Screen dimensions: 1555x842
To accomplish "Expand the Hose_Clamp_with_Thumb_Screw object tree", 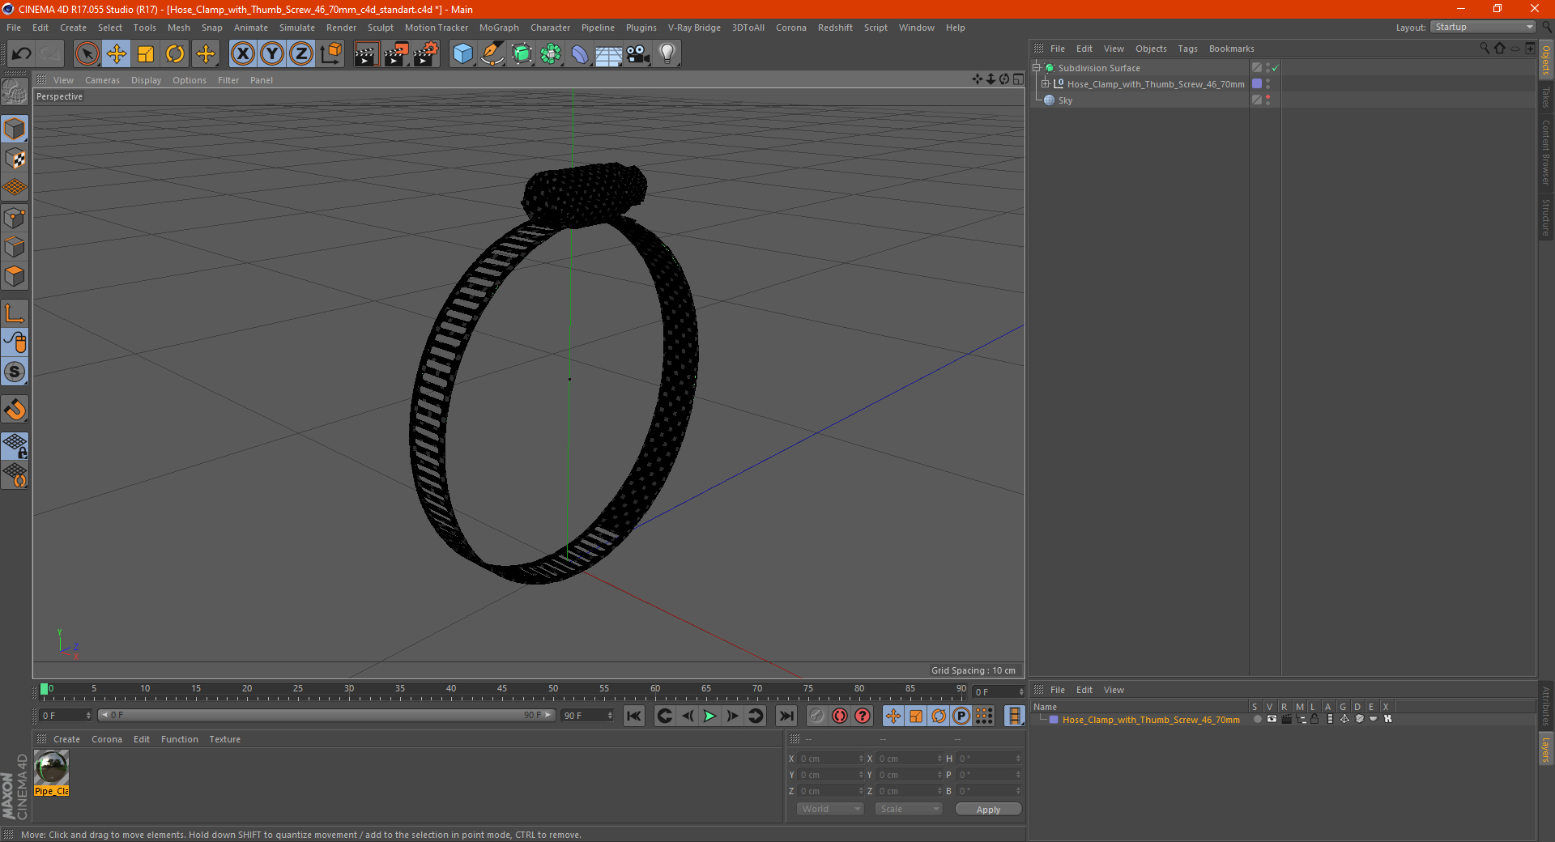I will pyautogui.click(x=1046, y=83).
